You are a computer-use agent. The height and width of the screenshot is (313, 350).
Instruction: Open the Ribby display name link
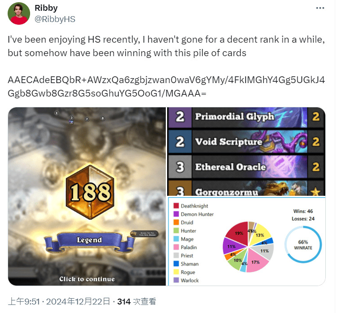(46, 8)
